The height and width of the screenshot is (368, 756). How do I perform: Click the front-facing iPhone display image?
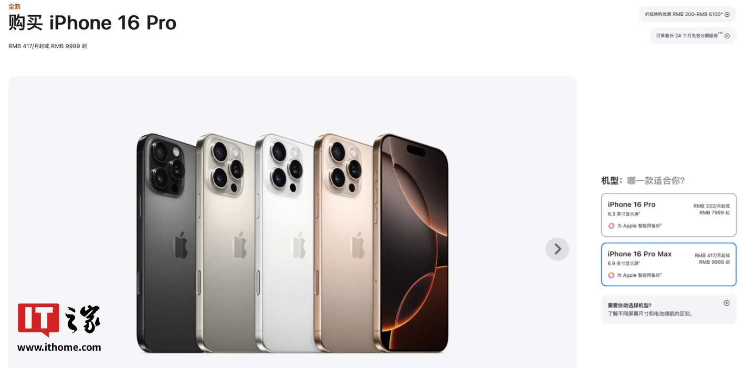pos(411,243)
